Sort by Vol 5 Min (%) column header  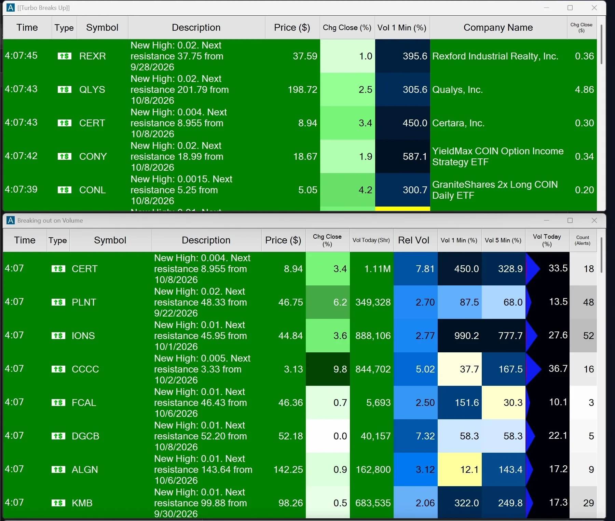[503, 240]
